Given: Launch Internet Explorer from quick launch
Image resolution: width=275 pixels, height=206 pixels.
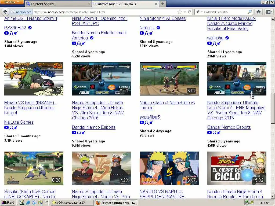Looking at the screenshot, I should click(28, 203).
